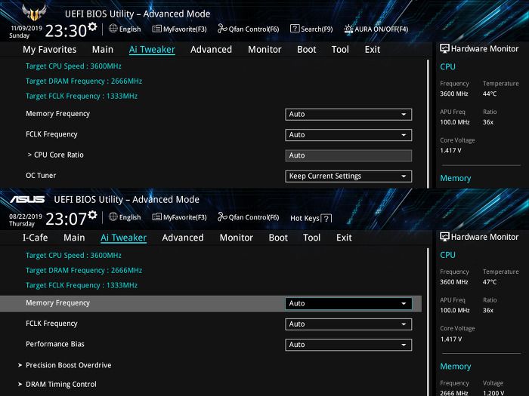
Task: Switch to I-Cafe tab
Action: (x=35, y=238)
